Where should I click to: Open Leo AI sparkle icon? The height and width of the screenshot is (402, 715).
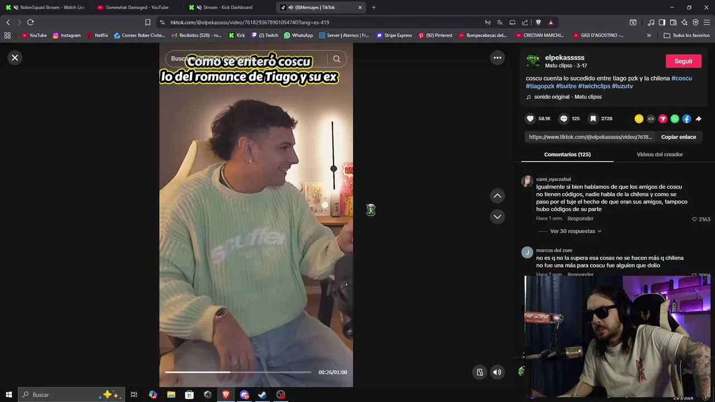[684, 22]
